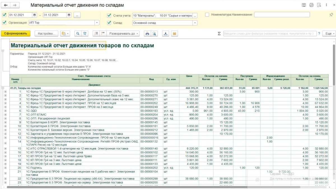Open the Организация dropdown list
336x189 pixels.
coord(97,23)
